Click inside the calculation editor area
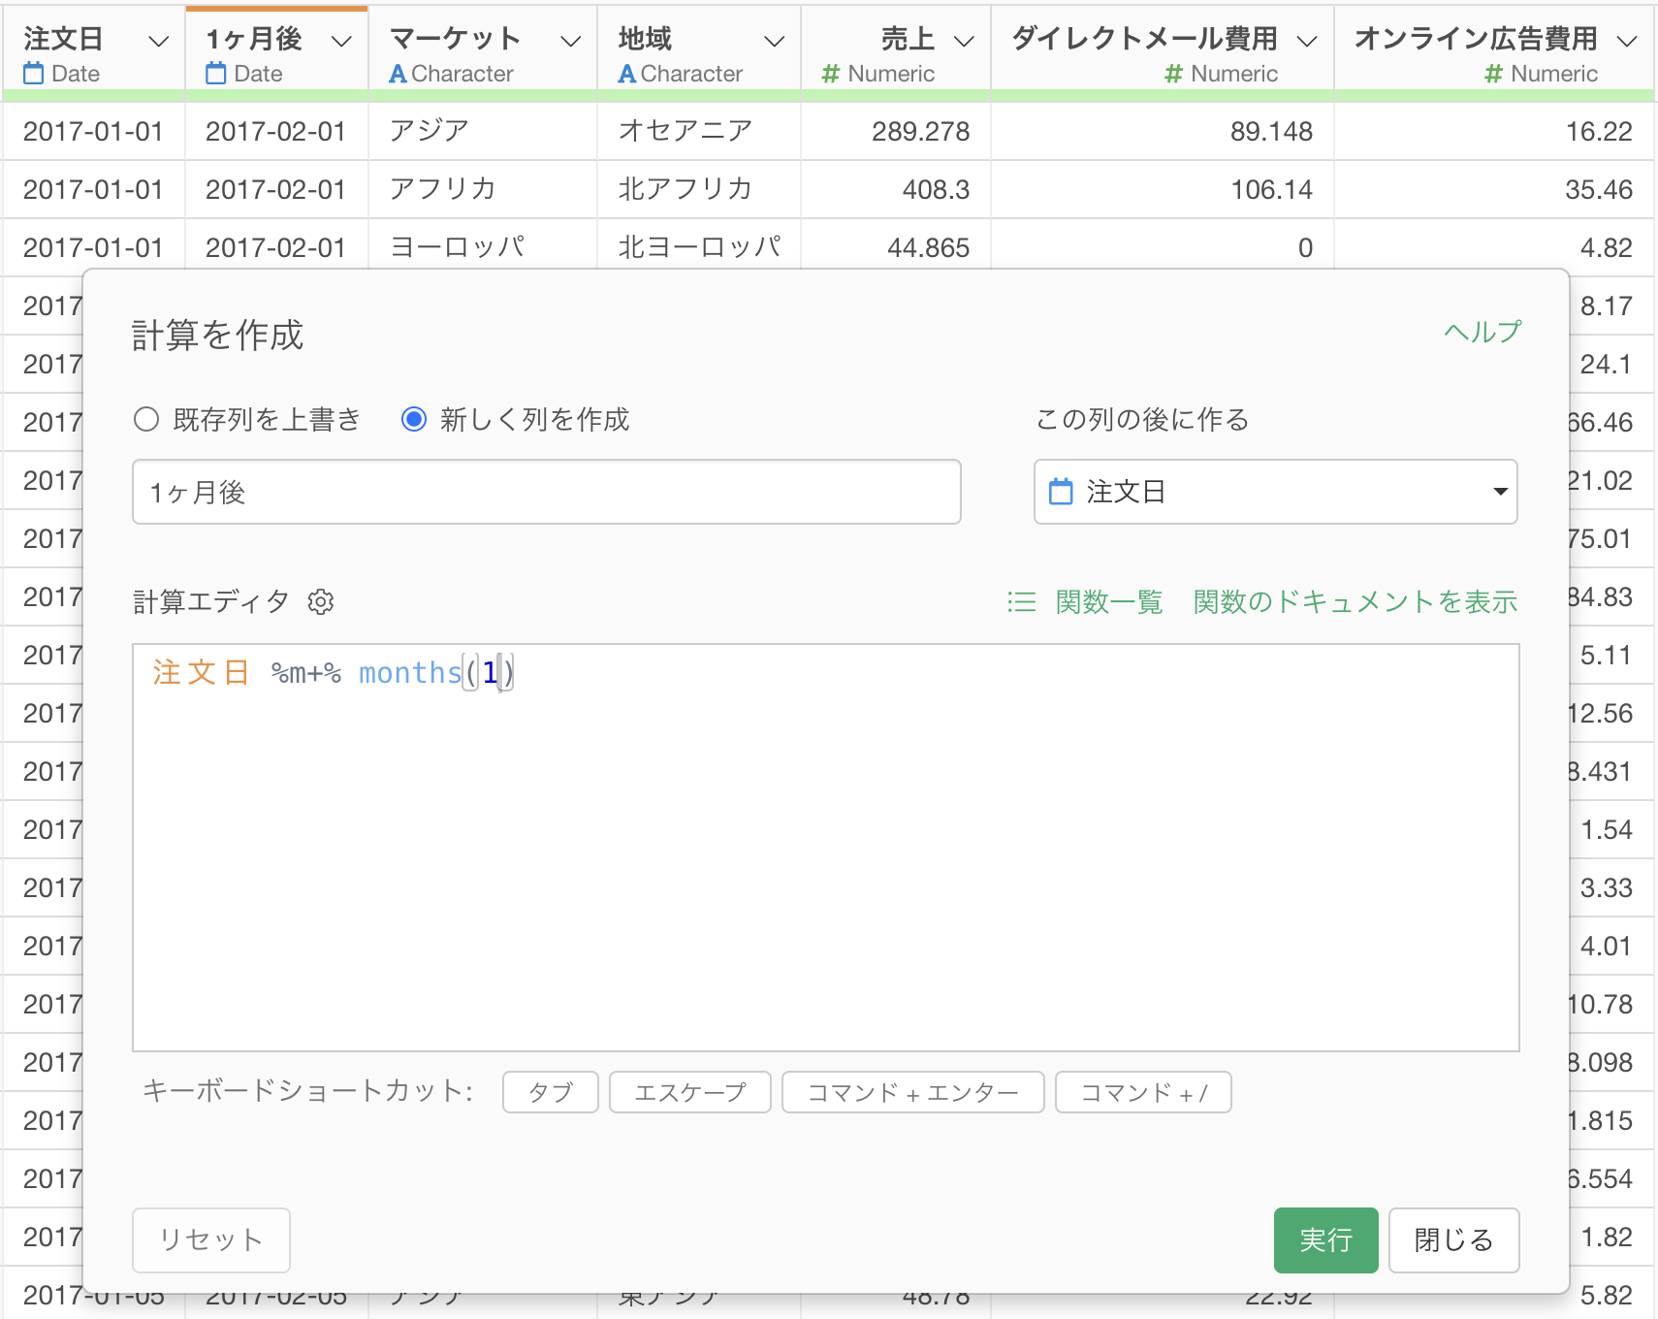The width and height of the screenshot is (1658, 1319). tap(826, 848)
